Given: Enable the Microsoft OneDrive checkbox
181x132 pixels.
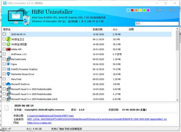Looking at the screenshot, I should click(4, 84).
